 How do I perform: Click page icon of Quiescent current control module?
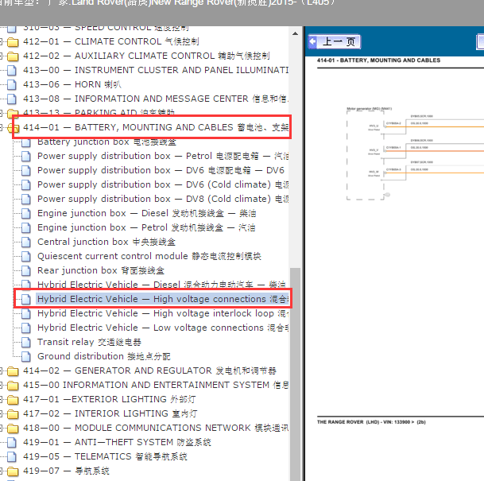[26, 256]
